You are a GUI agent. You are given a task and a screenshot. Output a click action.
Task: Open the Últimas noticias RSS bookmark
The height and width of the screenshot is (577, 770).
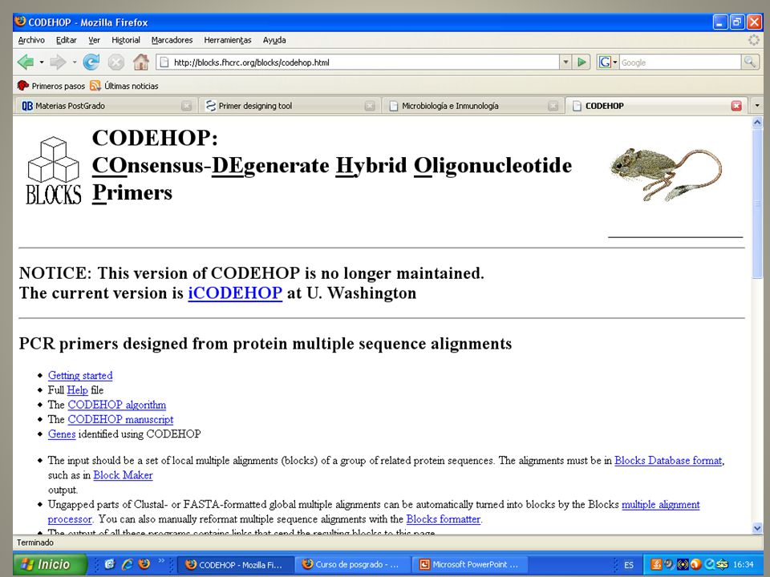click(x=124, y=86)
